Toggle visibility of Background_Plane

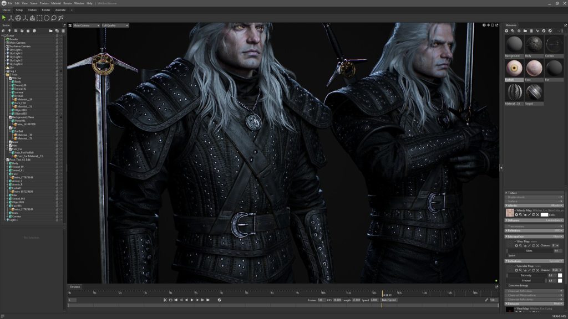pos(61,117)
